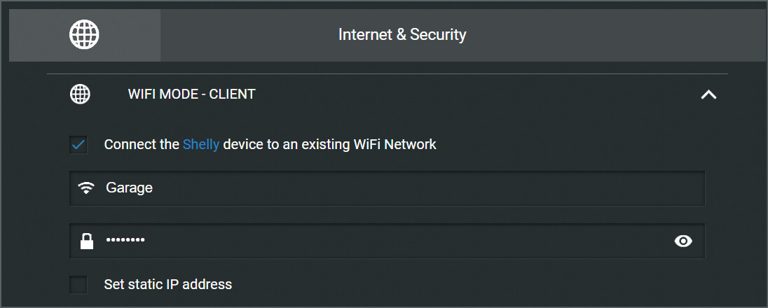Viewport: 768px width, 308px height.
Task: Open the blue Shelly link
Action: (x=201, y=145)
